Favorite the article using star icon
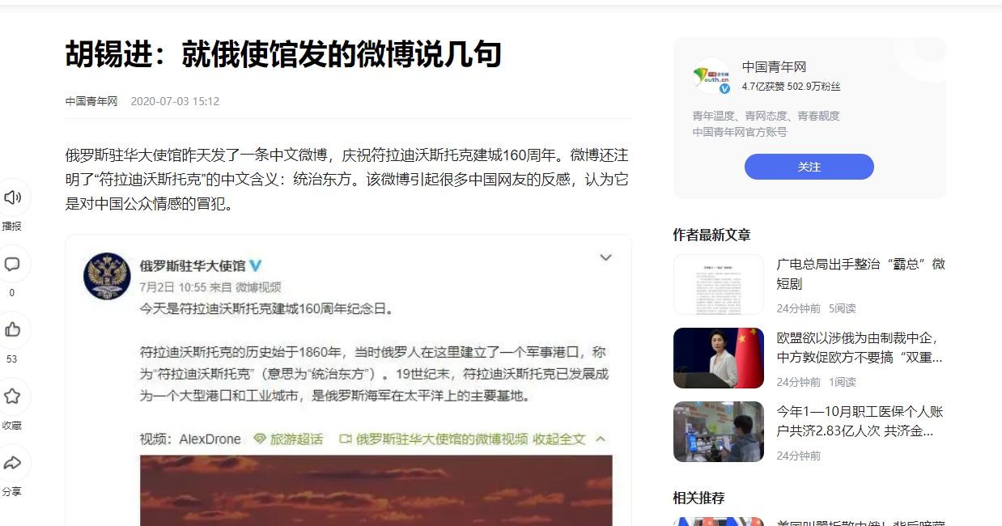This screenshot has height=526, width=1002. [x=12, y=397]
